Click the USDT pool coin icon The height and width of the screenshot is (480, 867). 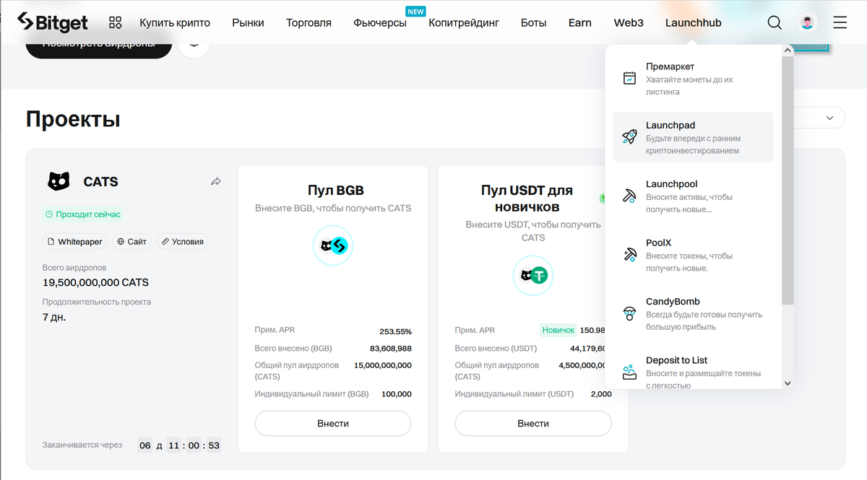pos(533,275)
